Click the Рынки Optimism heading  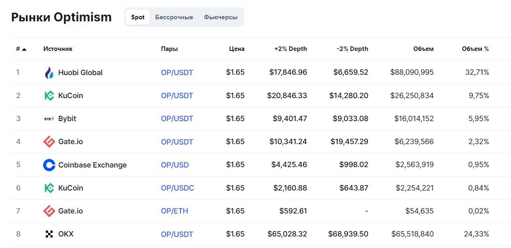[61, 17]
